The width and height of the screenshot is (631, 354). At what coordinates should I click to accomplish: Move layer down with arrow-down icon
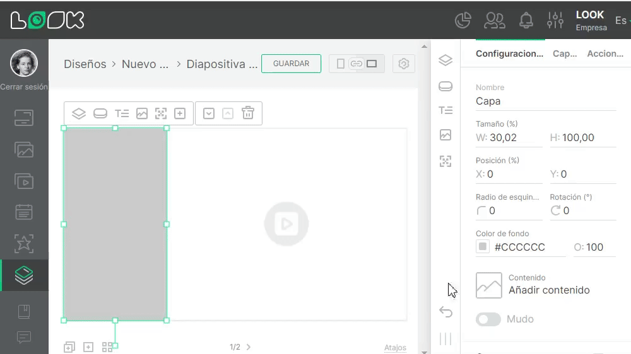pyautogui.click(x=208, y=114)
